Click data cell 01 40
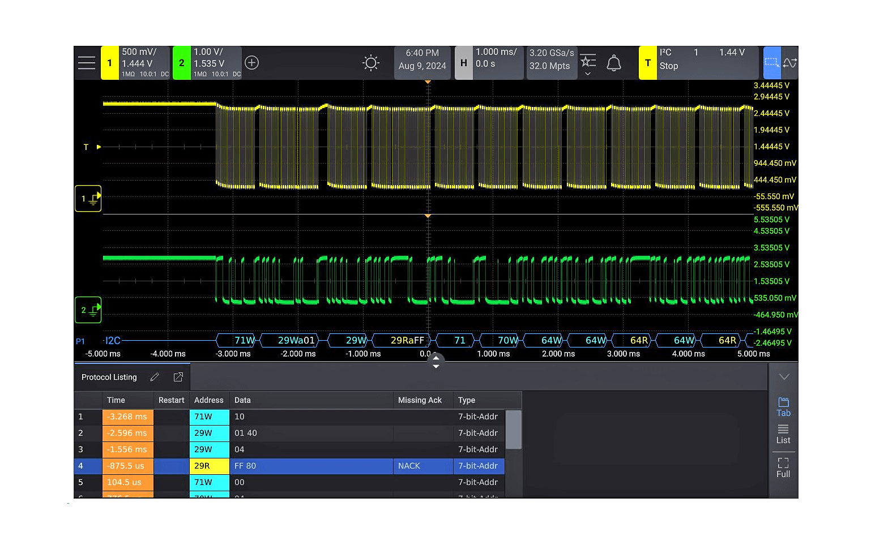This screenshot has height=545, width=871. 311,433
